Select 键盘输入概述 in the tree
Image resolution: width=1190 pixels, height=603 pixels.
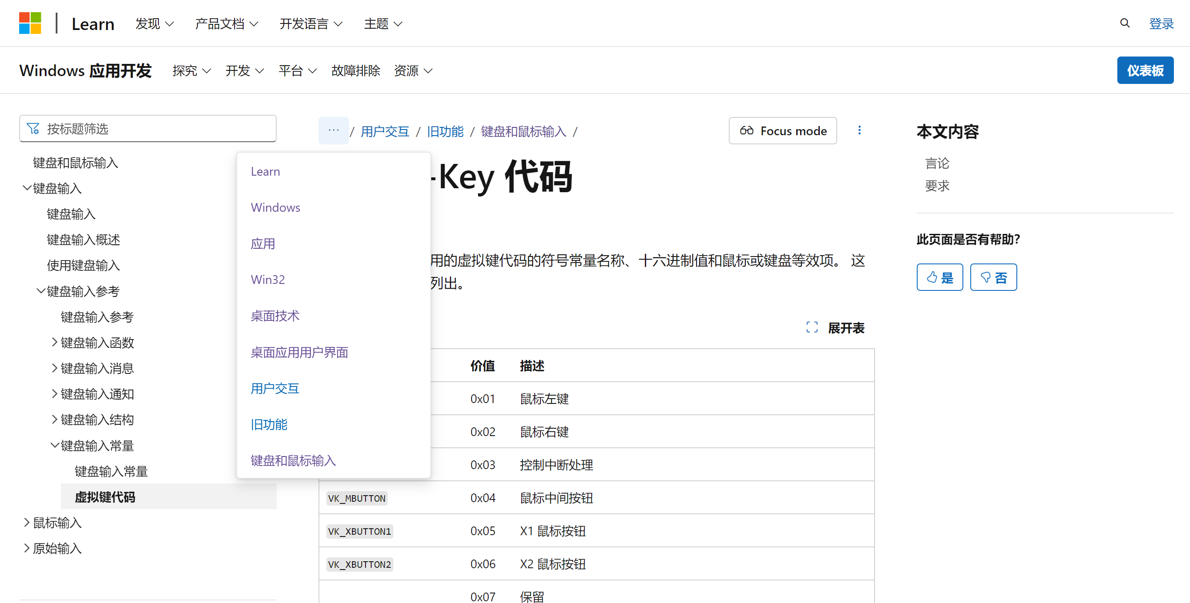[x=84, y=240]
